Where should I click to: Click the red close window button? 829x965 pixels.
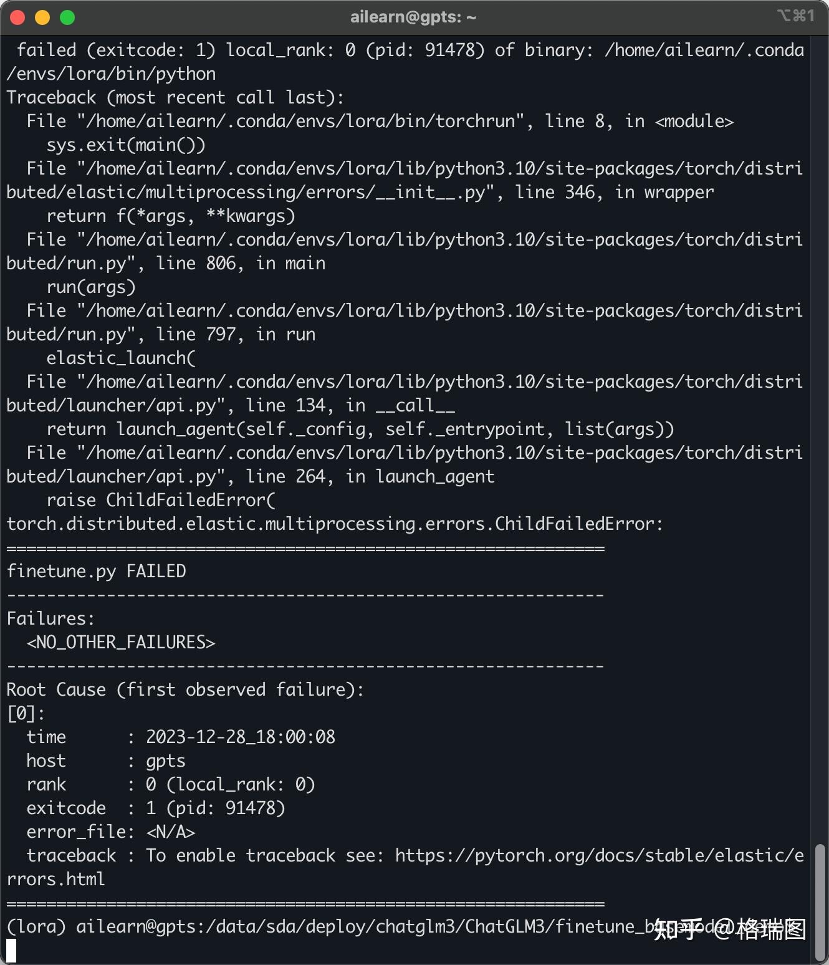(x=17, y=17)
